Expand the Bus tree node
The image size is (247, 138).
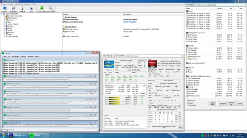(4, 22)
